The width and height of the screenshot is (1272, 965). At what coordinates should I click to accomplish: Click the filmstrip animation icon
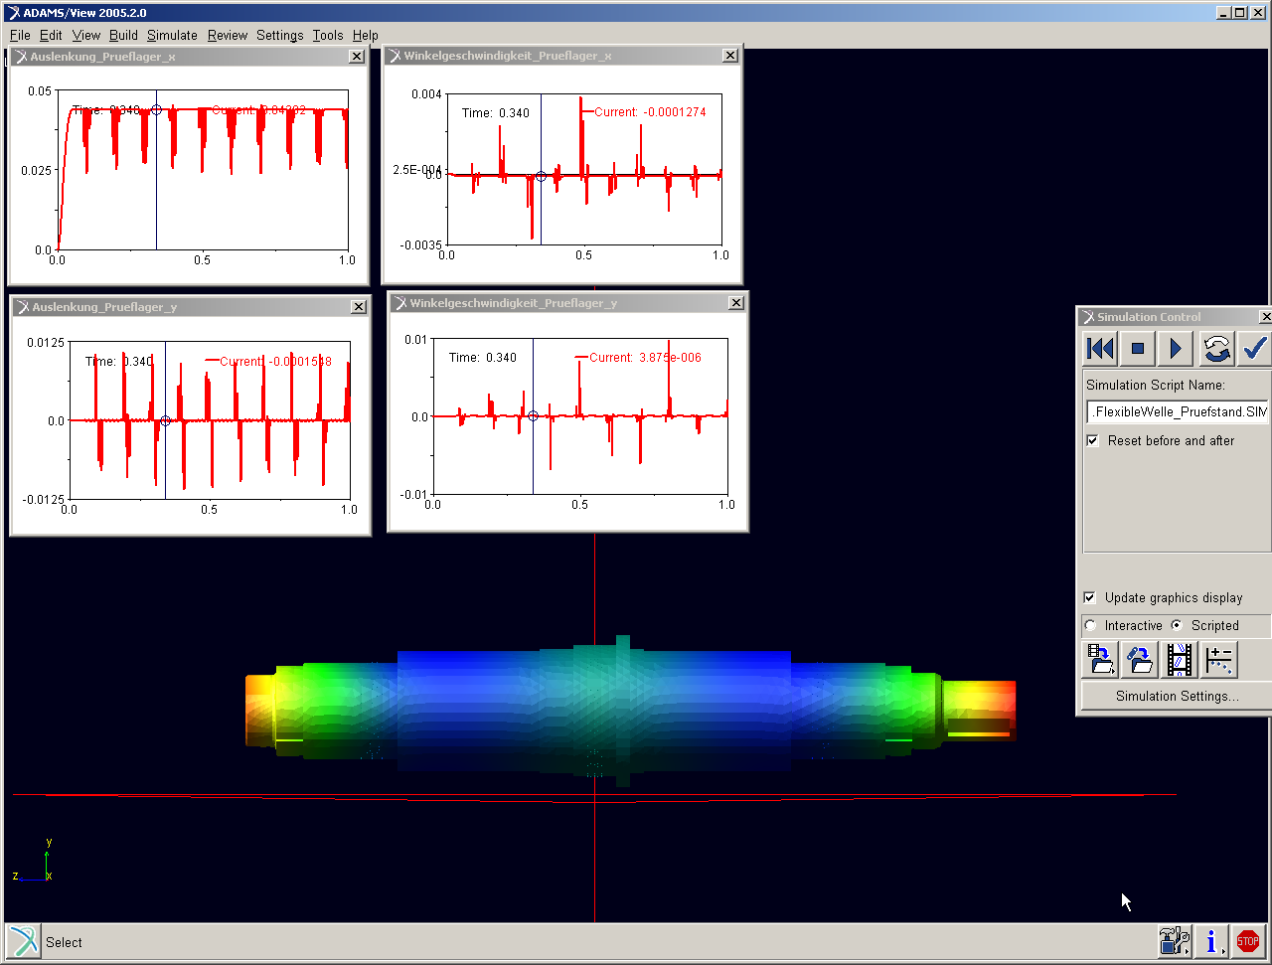click(x=1180, y=659)
